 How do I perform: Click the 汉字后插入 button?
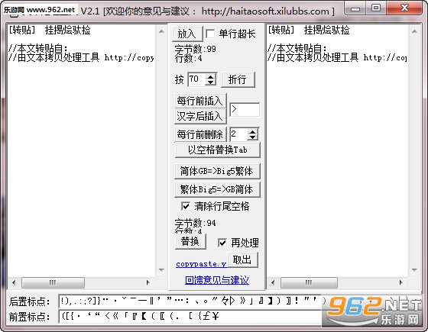(x=200, y=116)
